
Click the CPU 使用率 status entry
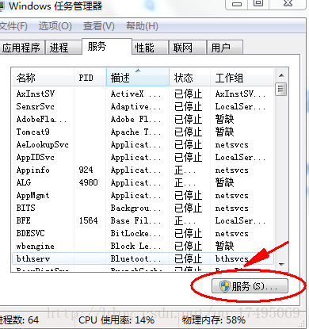point(116,320)
